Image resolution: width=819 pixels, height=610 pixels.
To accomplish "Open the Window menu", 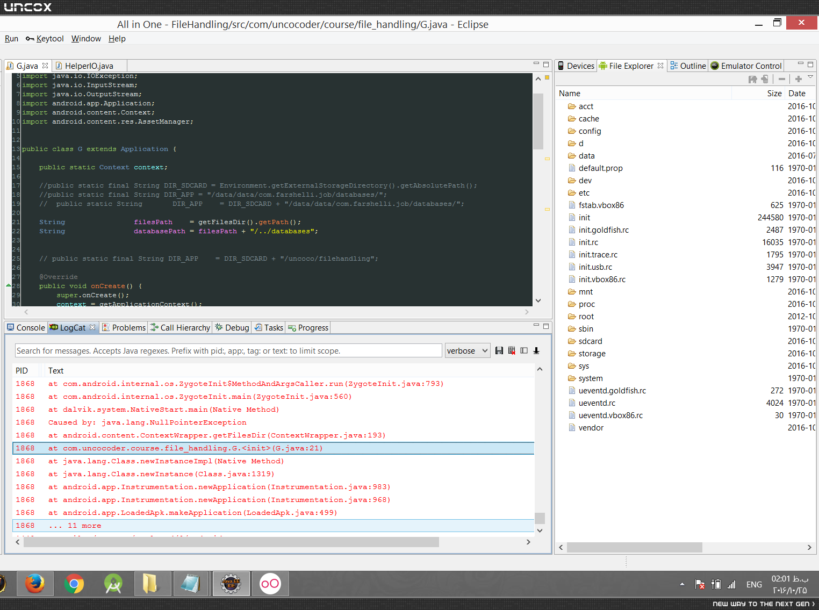I will pos(86,39).
